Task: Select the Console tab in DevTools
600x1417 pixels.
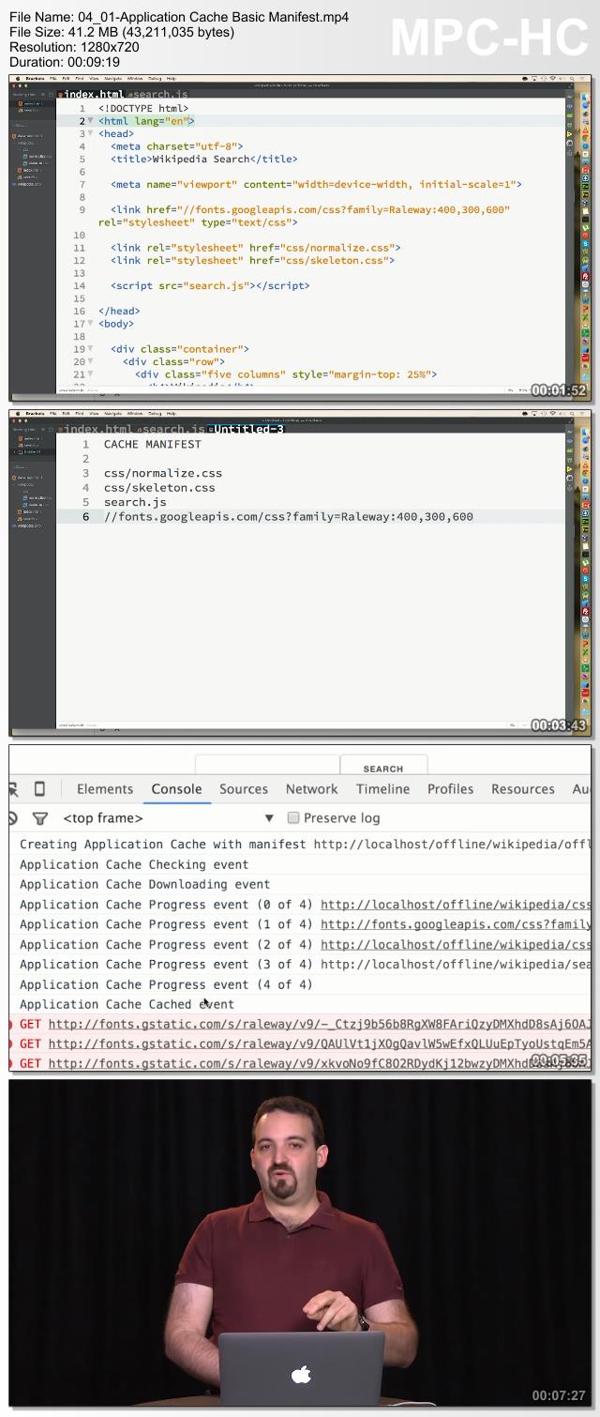Action: [177, 789]
